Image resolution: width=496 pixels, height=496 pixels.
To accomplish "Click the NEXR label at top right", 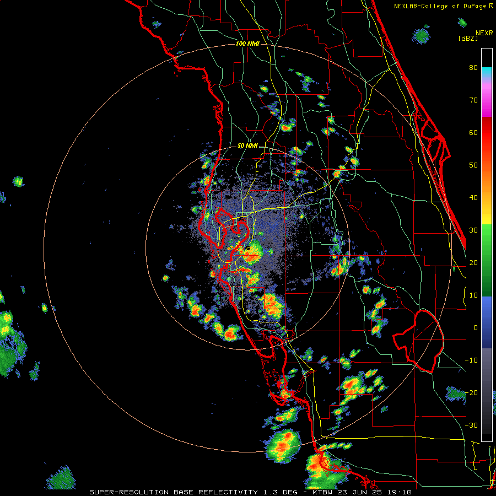I will click(484, 33).
